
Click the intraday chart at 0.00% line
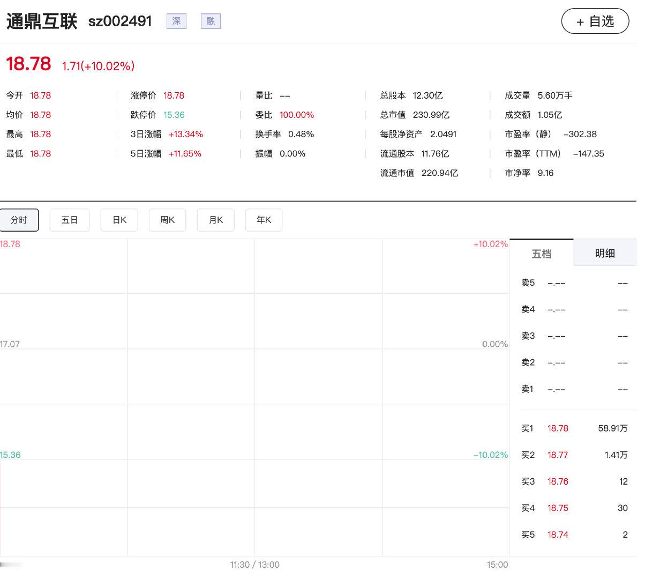coord(254,348)
